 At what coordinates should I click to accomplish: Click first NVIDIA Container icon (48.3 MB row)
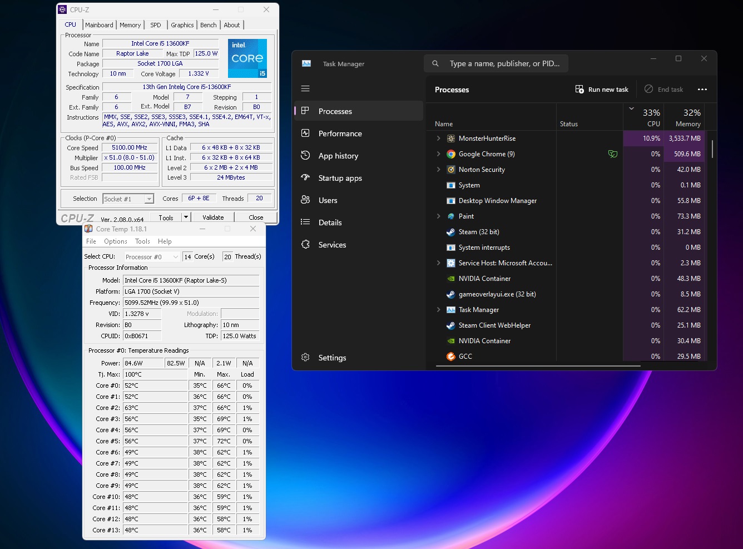451,279
